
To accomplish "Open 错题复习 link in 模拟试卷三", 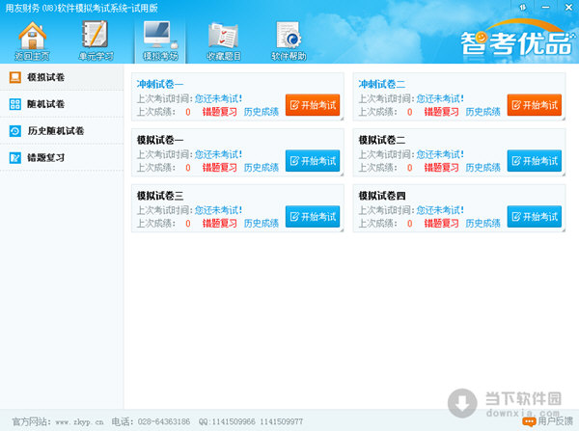I will tap(220, 224).
